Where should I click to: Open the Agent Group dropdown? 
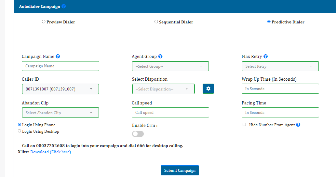(x=170, y=66)
